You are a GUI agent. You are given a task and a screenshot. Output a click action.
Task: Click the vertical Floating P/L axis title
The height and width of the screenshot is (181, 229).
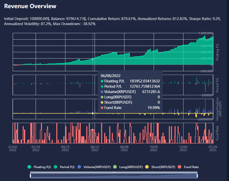[x=218, y=53]
